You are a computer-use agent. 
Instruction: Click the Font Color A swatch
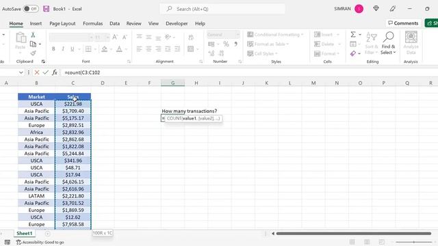pyautogui.click(x=119, y=49)
